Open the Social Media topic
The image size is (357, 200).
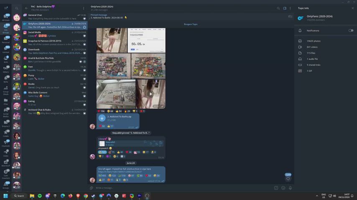[55, 34]
